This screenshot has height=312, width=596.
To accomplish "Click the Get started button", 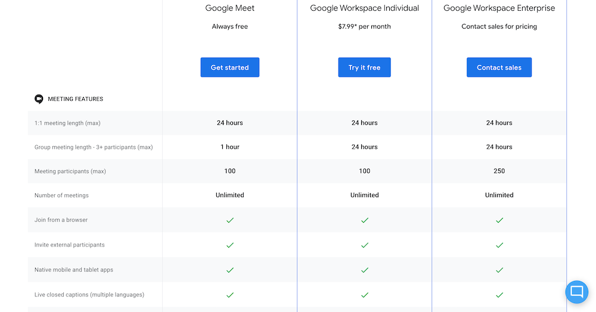I will coord(230,67).
